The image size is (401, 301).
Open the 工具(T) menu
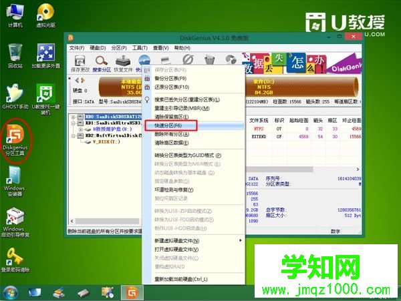click(x=140, y=48)
